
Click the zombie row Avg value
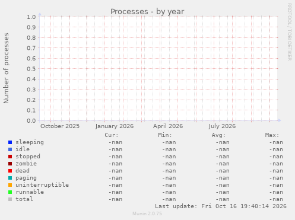point(223,164)
